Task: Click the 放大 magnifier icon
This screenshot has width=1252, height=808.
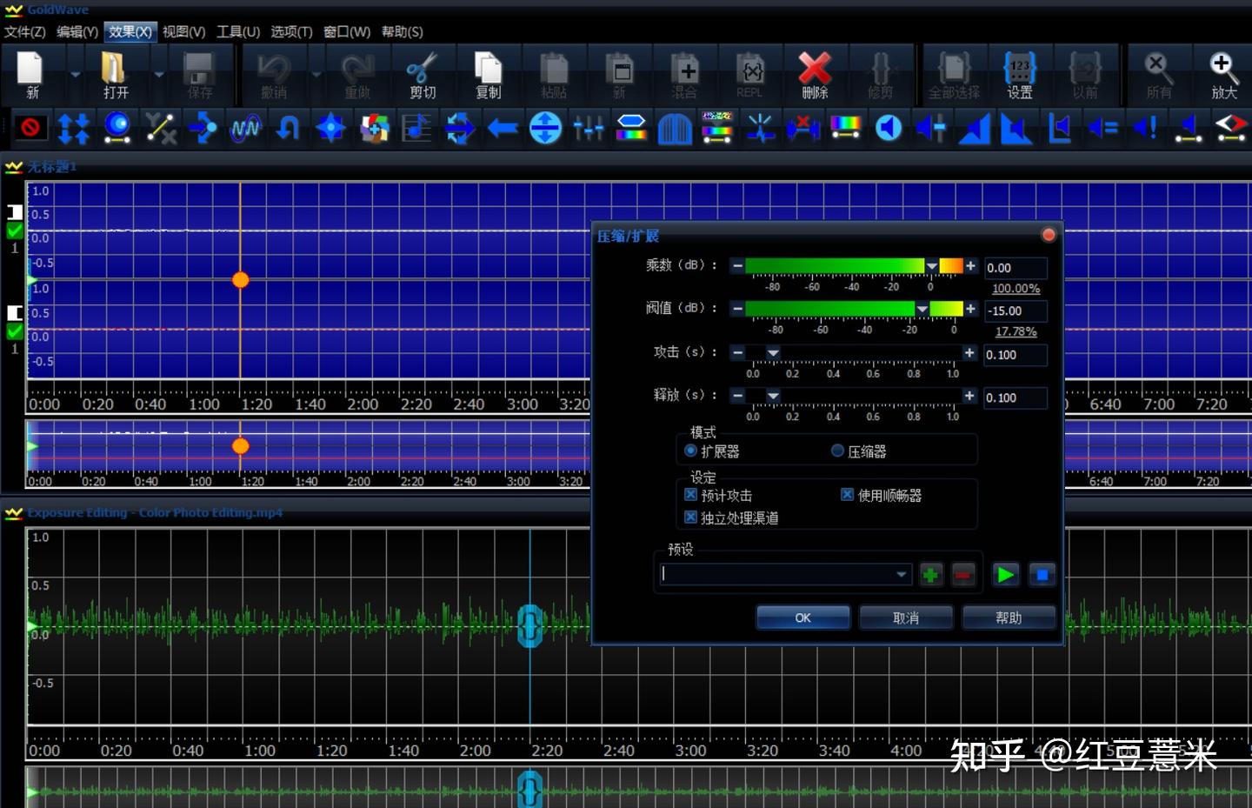Action: (1223, 74)
